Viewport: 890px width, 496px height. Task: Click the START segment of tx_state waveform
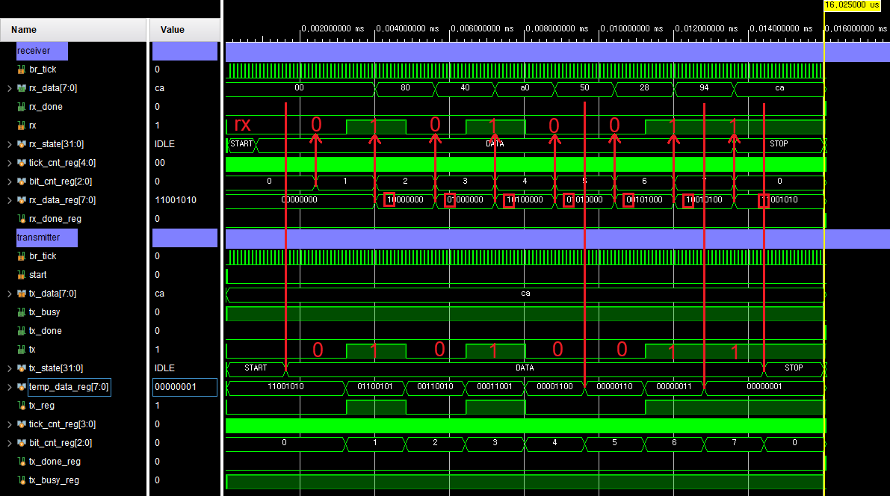256,368
